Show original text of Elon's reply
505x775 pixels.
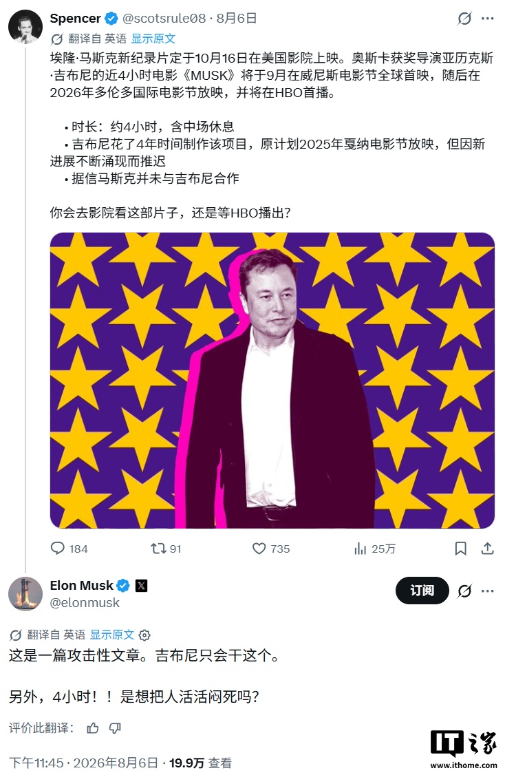pyautogui.click(x=111, y=635)
